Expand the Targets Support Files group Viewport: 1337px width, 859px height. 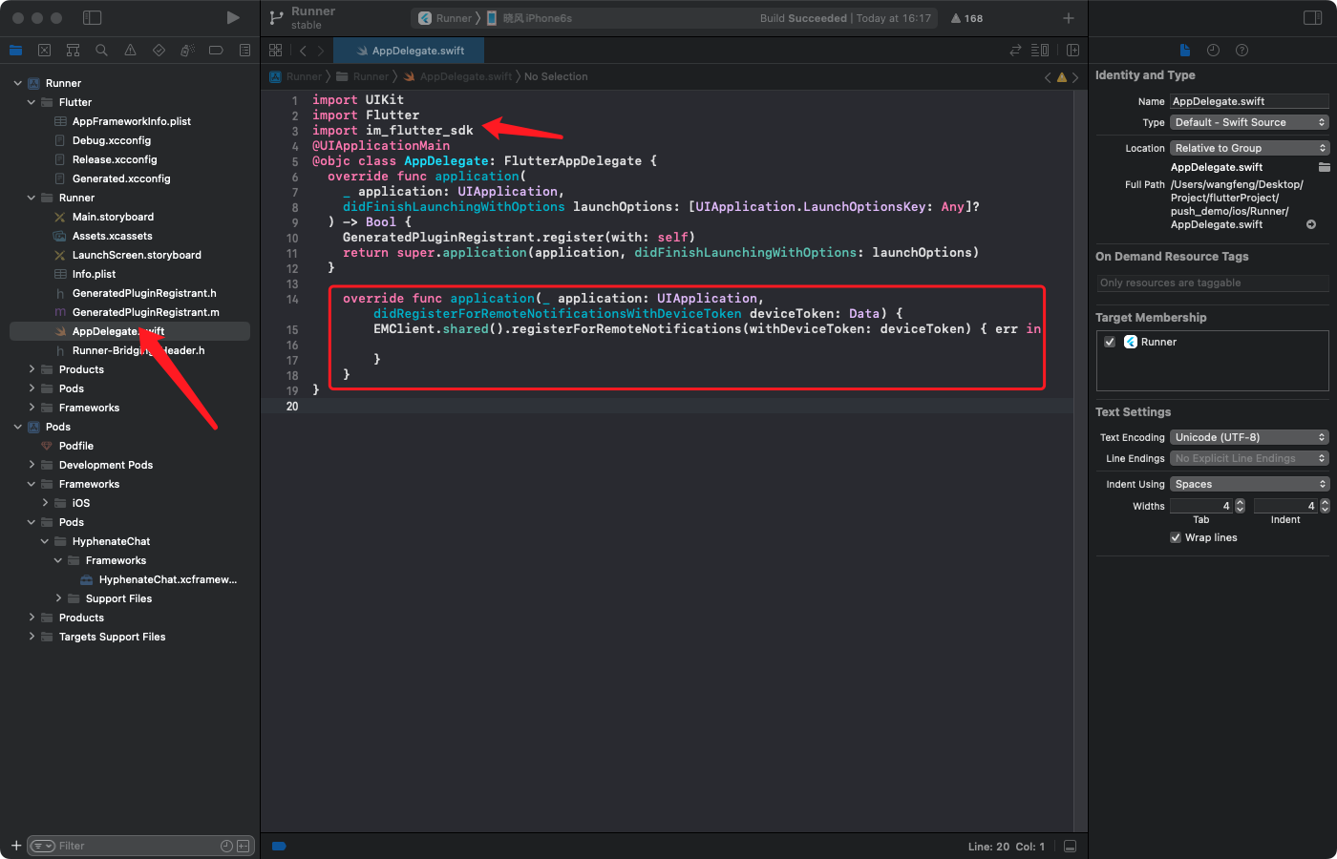coord(32,637)
